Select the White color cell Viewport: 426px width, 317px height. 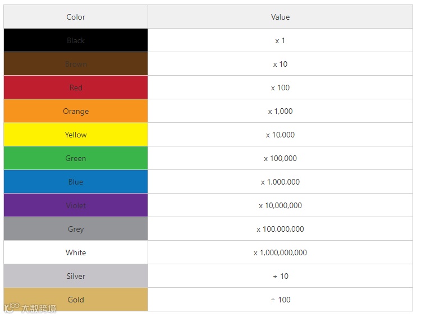pos(76,252)
